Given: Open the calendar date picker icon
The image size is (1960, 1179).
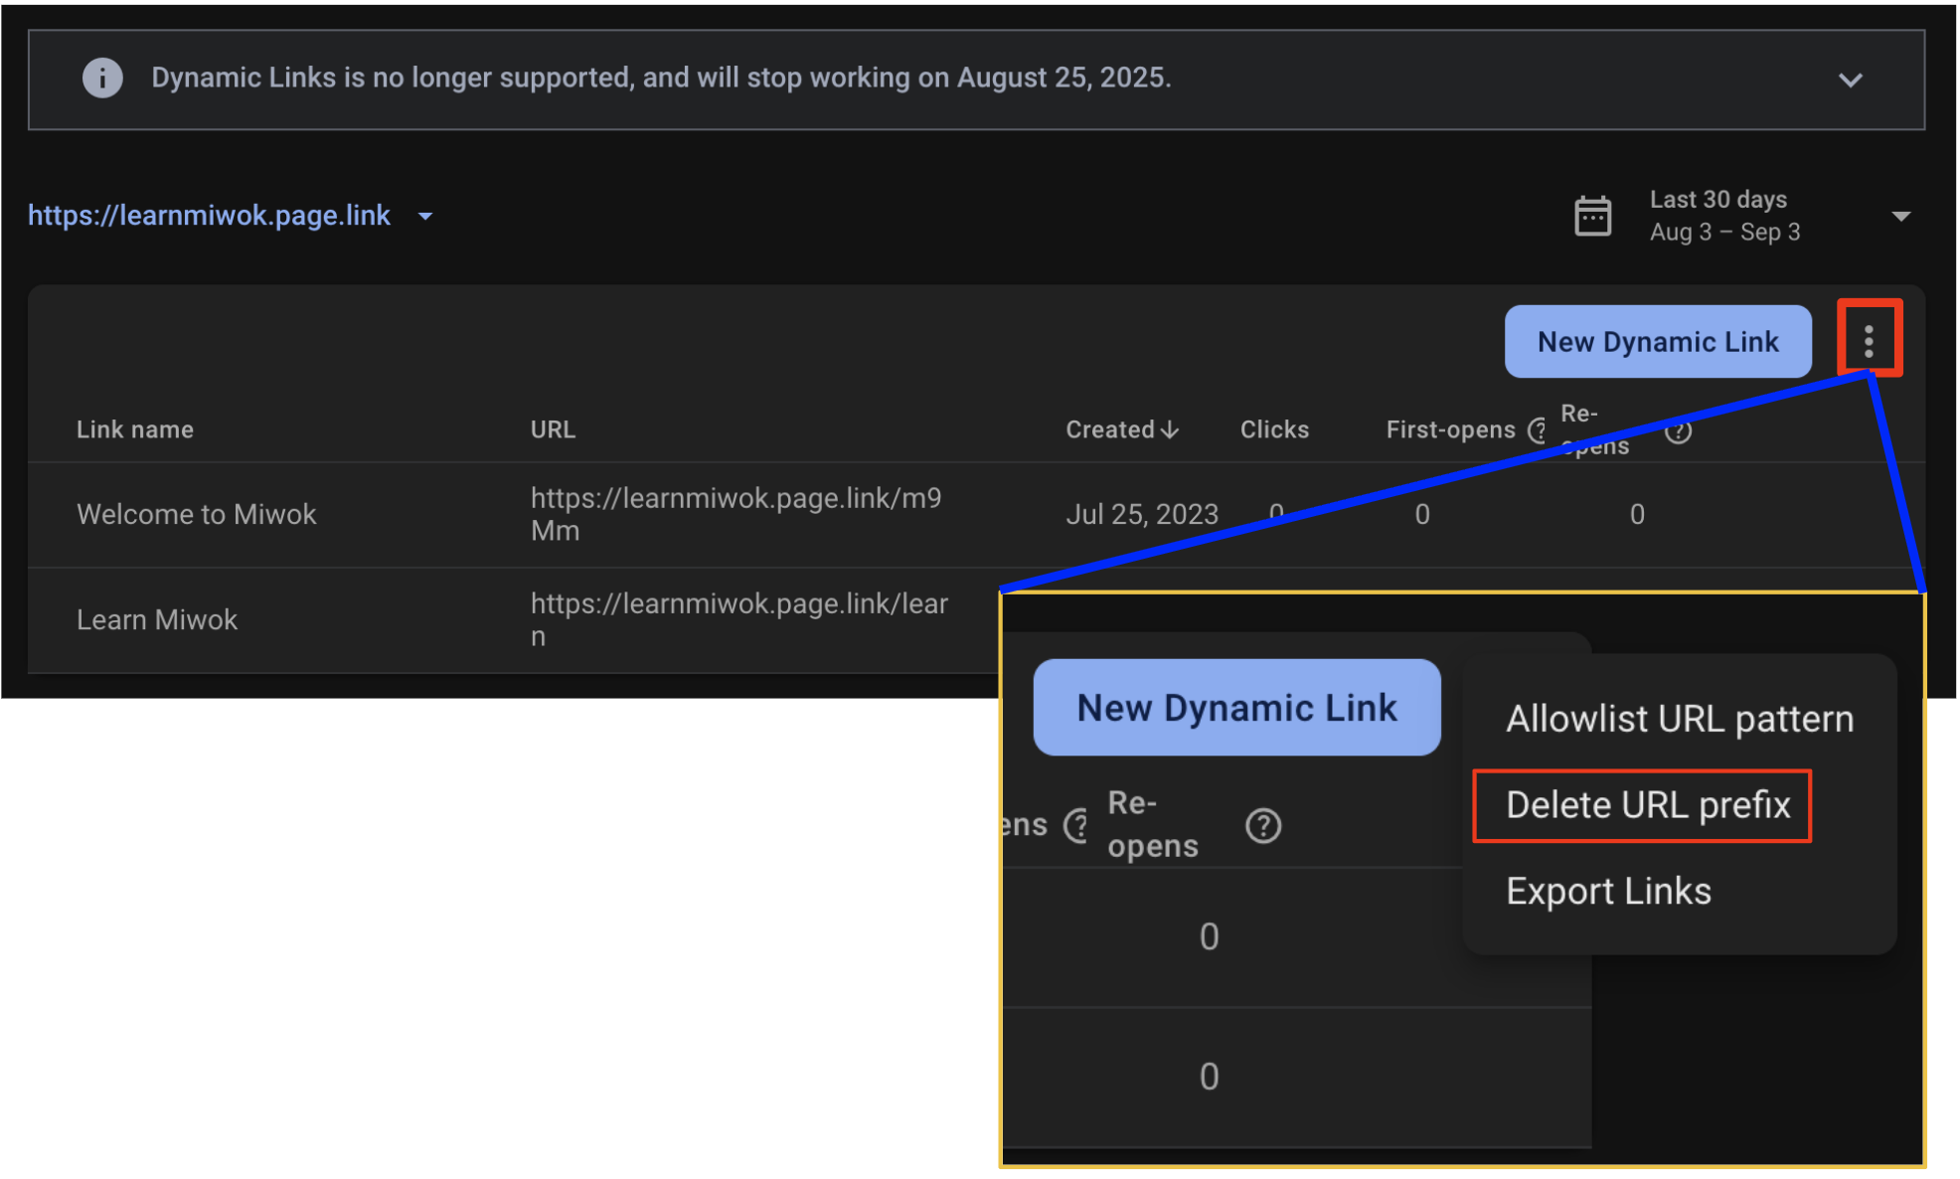Looking at the screenshot, I should [x=1592, y=215].
